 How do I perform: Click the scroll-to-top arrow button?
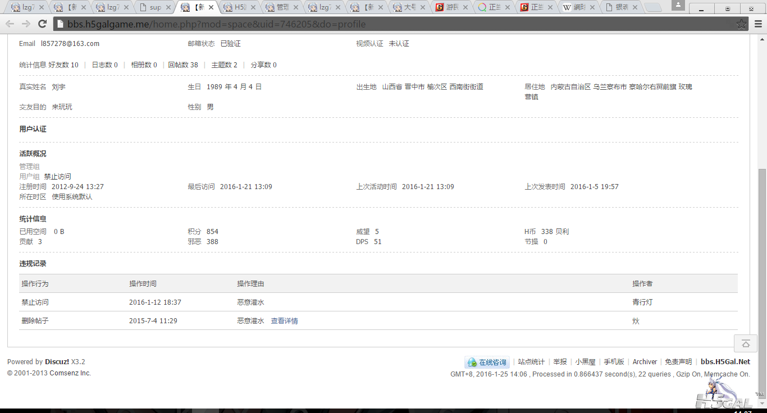coord(745,343)
